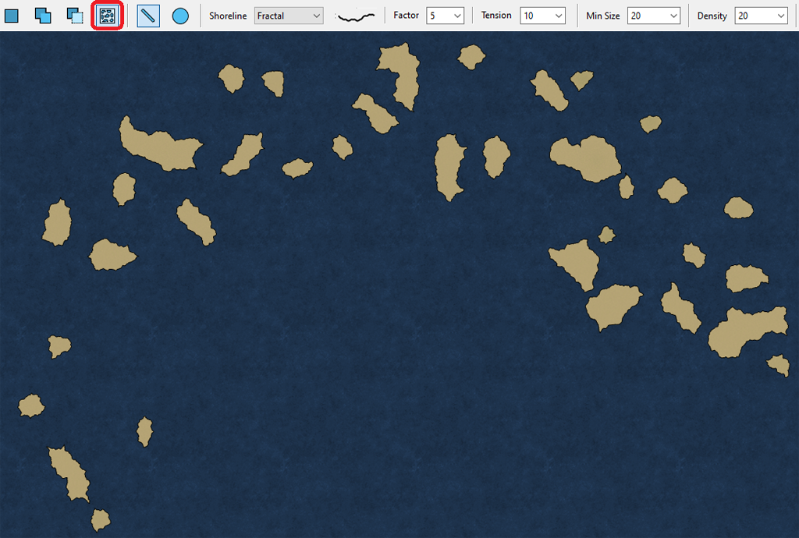Click the Tension label text
The height and width of the screenshot is (538, 799).
496,16
